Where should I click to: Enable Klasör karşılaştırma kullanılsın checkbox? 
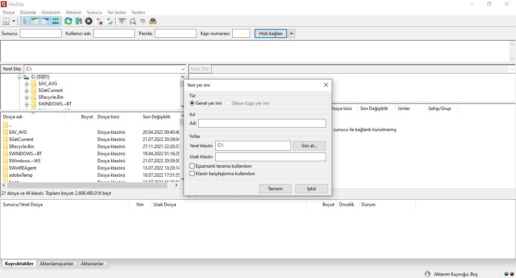click(192, 174)
